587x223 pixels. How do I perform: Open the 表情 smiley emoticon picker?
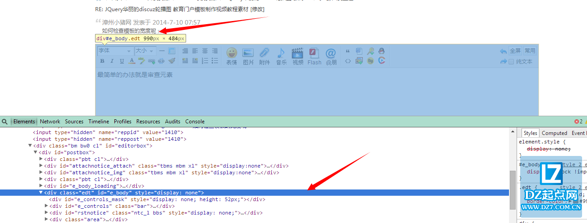pos(232,56)
